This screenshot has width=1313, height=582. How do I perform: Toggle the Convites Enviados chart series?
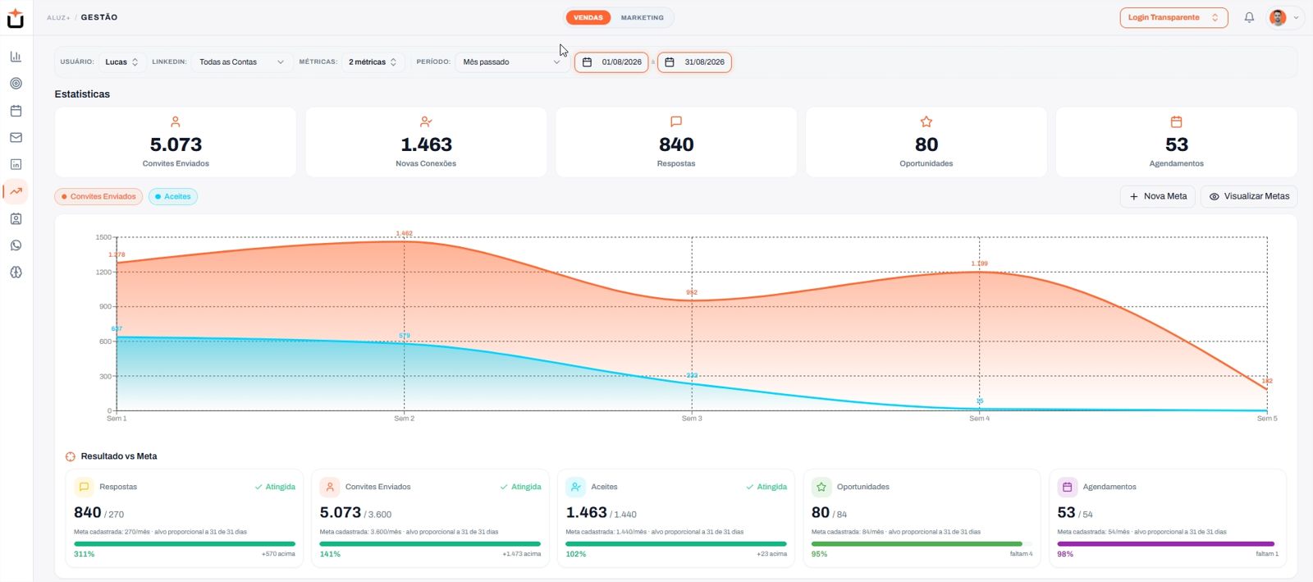point(98,196)
